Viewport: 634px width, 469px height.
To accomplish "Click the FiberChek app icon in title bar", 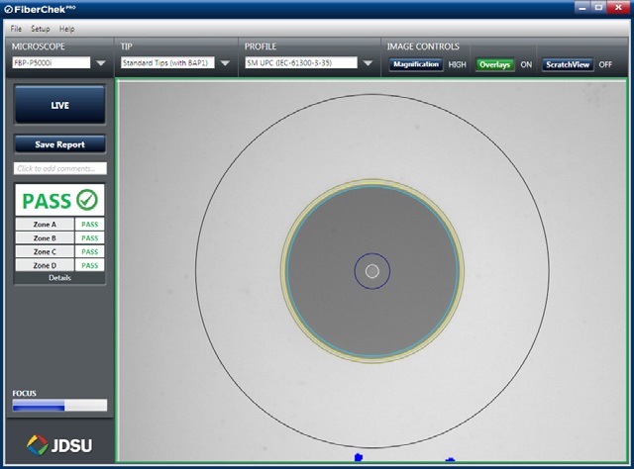I will 9,9.
